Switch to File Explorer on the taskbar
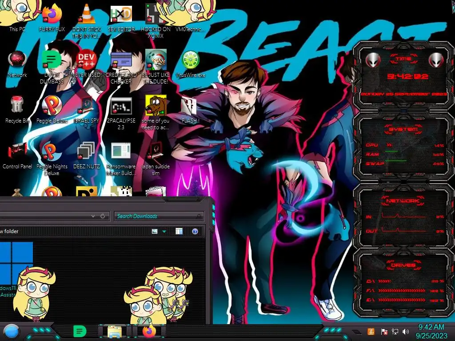The height and width of the screenshot is (341, 455). click(115, 332)
